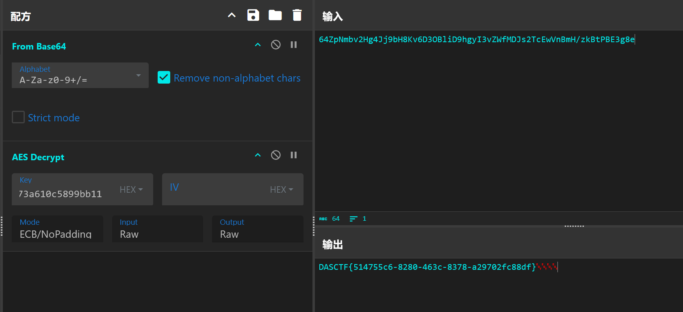Image resolution: width=683 pixels, height=312 pixels.
Task: Click the Base64 text in input area
Action: tap(476, 39)
